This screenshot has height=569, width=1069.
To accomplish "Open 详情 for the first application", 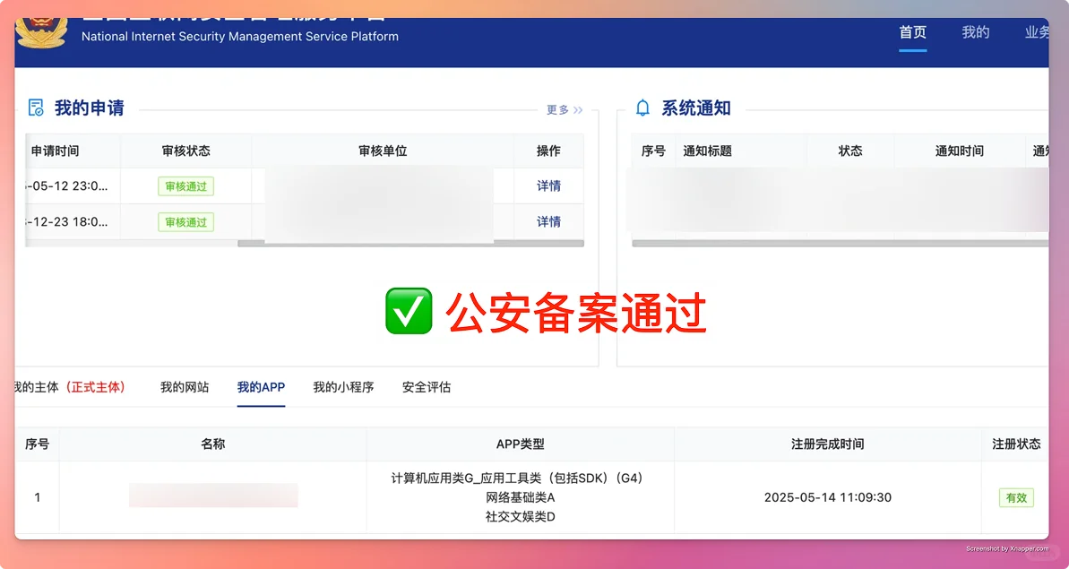I will pos(549,185).
